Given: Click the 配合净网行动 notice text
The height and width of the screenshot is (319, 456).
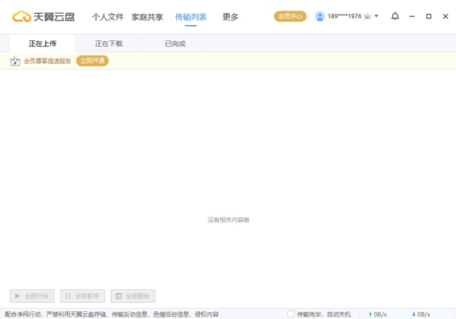Looking at the screenshot, I should (112, 314).
